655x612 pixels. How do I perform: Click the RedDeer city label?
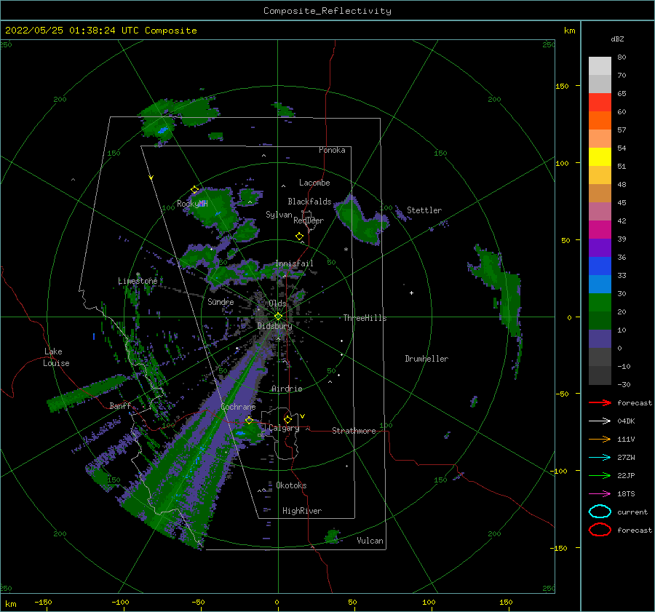coord(309,220)
